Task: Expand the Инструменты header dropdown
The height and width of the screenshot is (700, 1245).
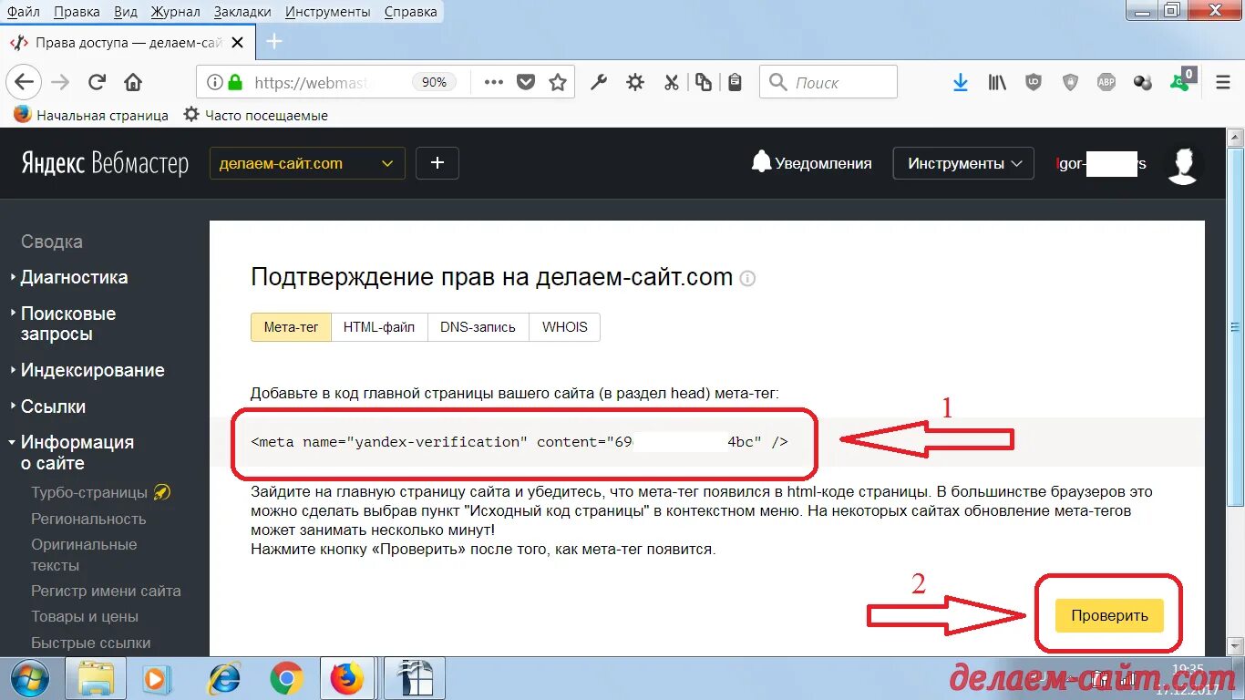Action: point(963,164)
